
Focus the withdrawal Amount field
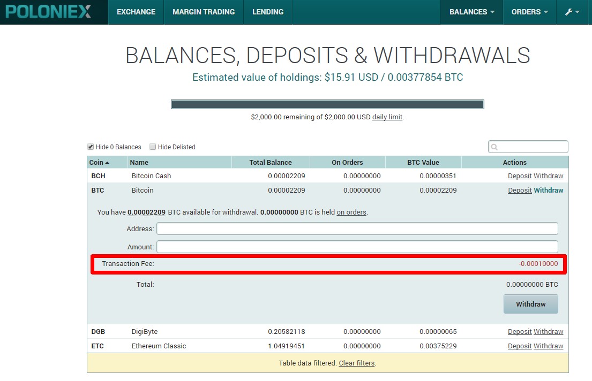coord(357,247)
